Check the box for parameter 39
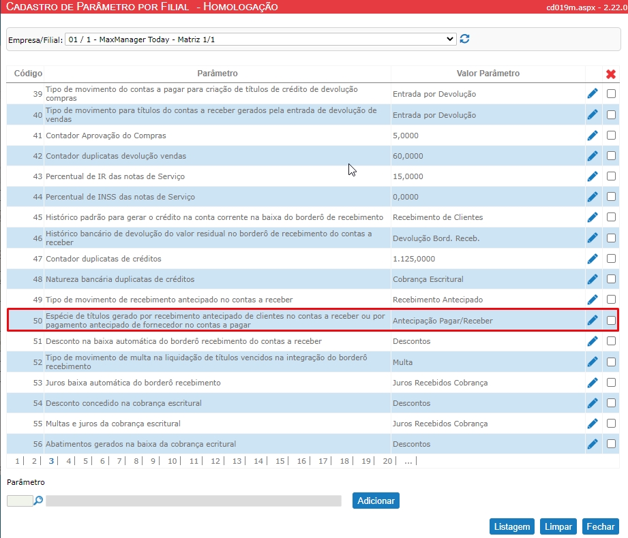628x538 pixels. tap(611, 93)
